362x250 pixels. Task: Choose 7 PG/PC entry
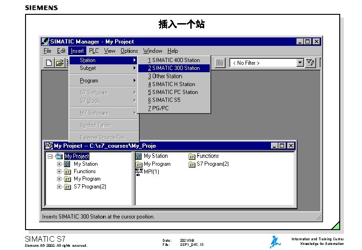174,108
